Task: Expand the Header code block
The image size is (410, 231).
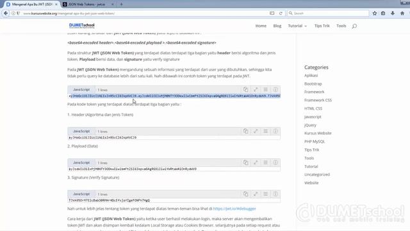Action: tap(256, 131)
